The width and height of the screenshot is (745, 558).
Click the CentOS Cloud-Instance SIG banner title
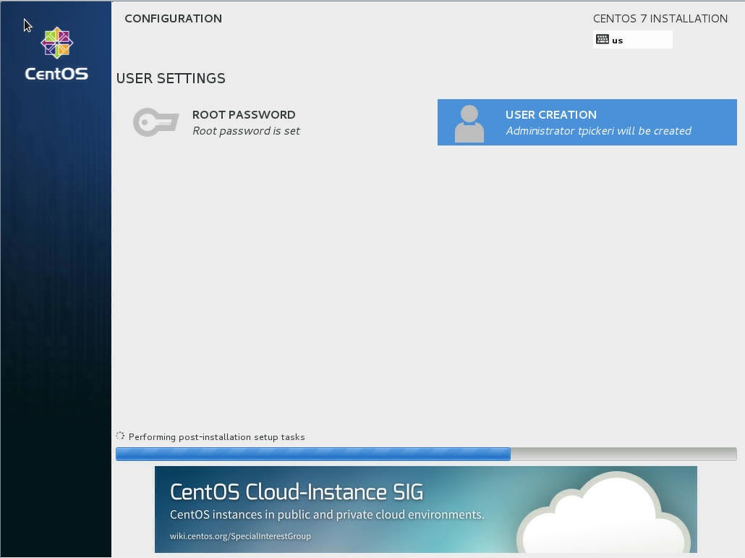pos(297,492)
